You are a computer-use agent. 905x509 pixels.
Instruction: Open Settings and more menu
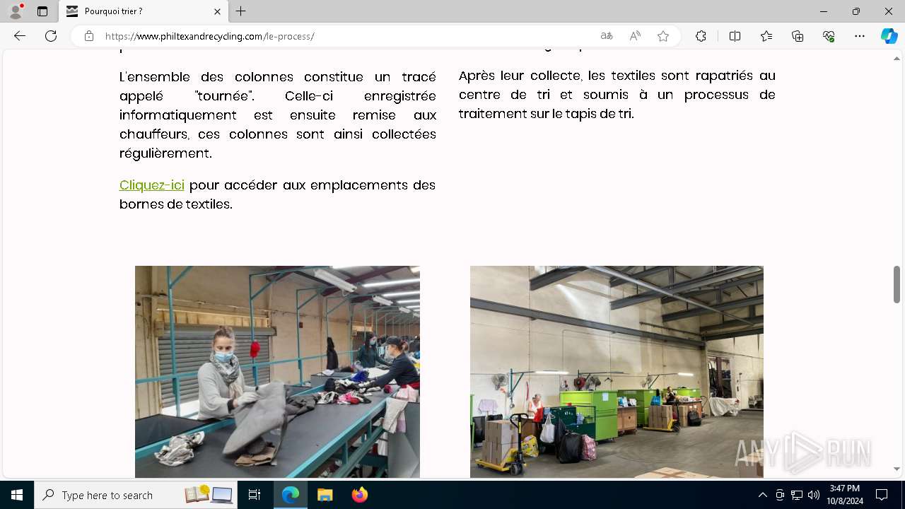point(860,36)
